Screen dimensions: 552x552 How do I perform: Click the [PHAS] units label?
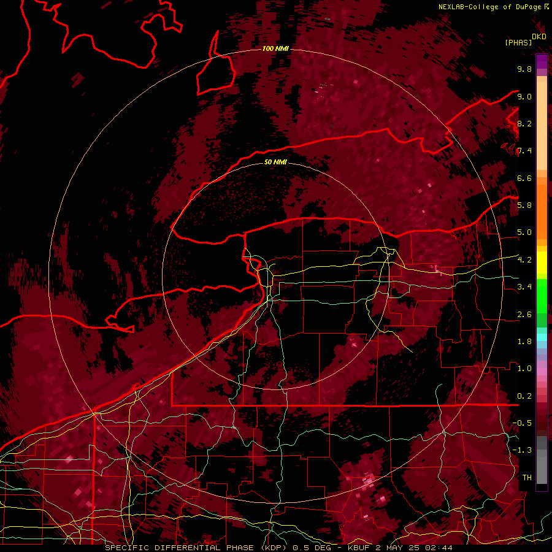(x=518, y=42)
